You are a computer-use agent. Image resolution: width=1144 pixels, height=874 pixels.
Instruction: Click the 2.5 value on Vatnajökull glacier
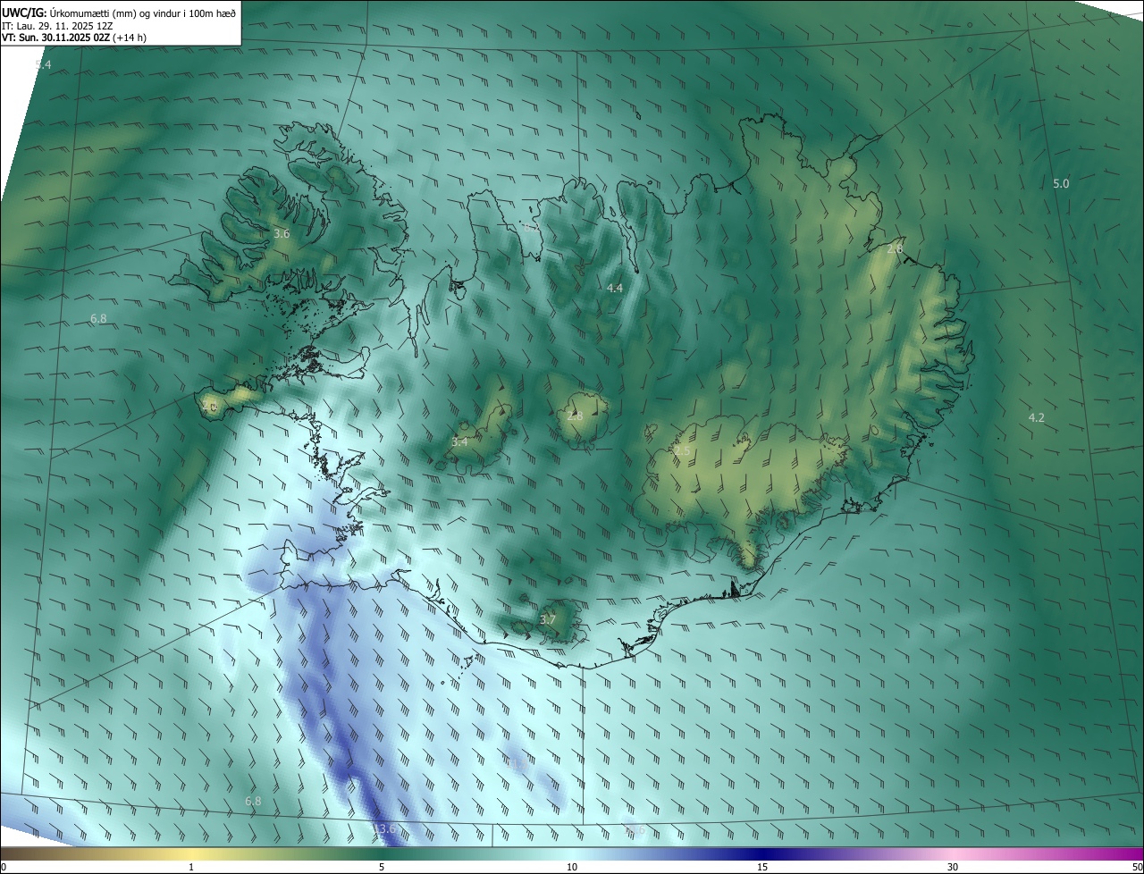point(682,451)
